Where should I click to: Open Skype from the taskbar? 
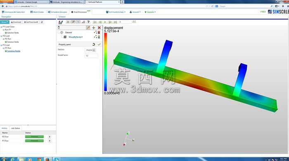pos(57,159)
